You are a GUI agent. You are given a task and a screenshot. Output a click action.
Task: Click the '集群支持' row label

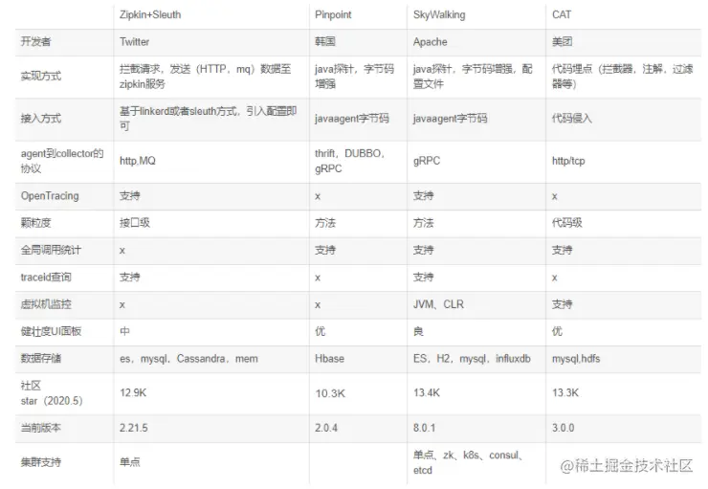pyautogui.click(x=40, y=462)
